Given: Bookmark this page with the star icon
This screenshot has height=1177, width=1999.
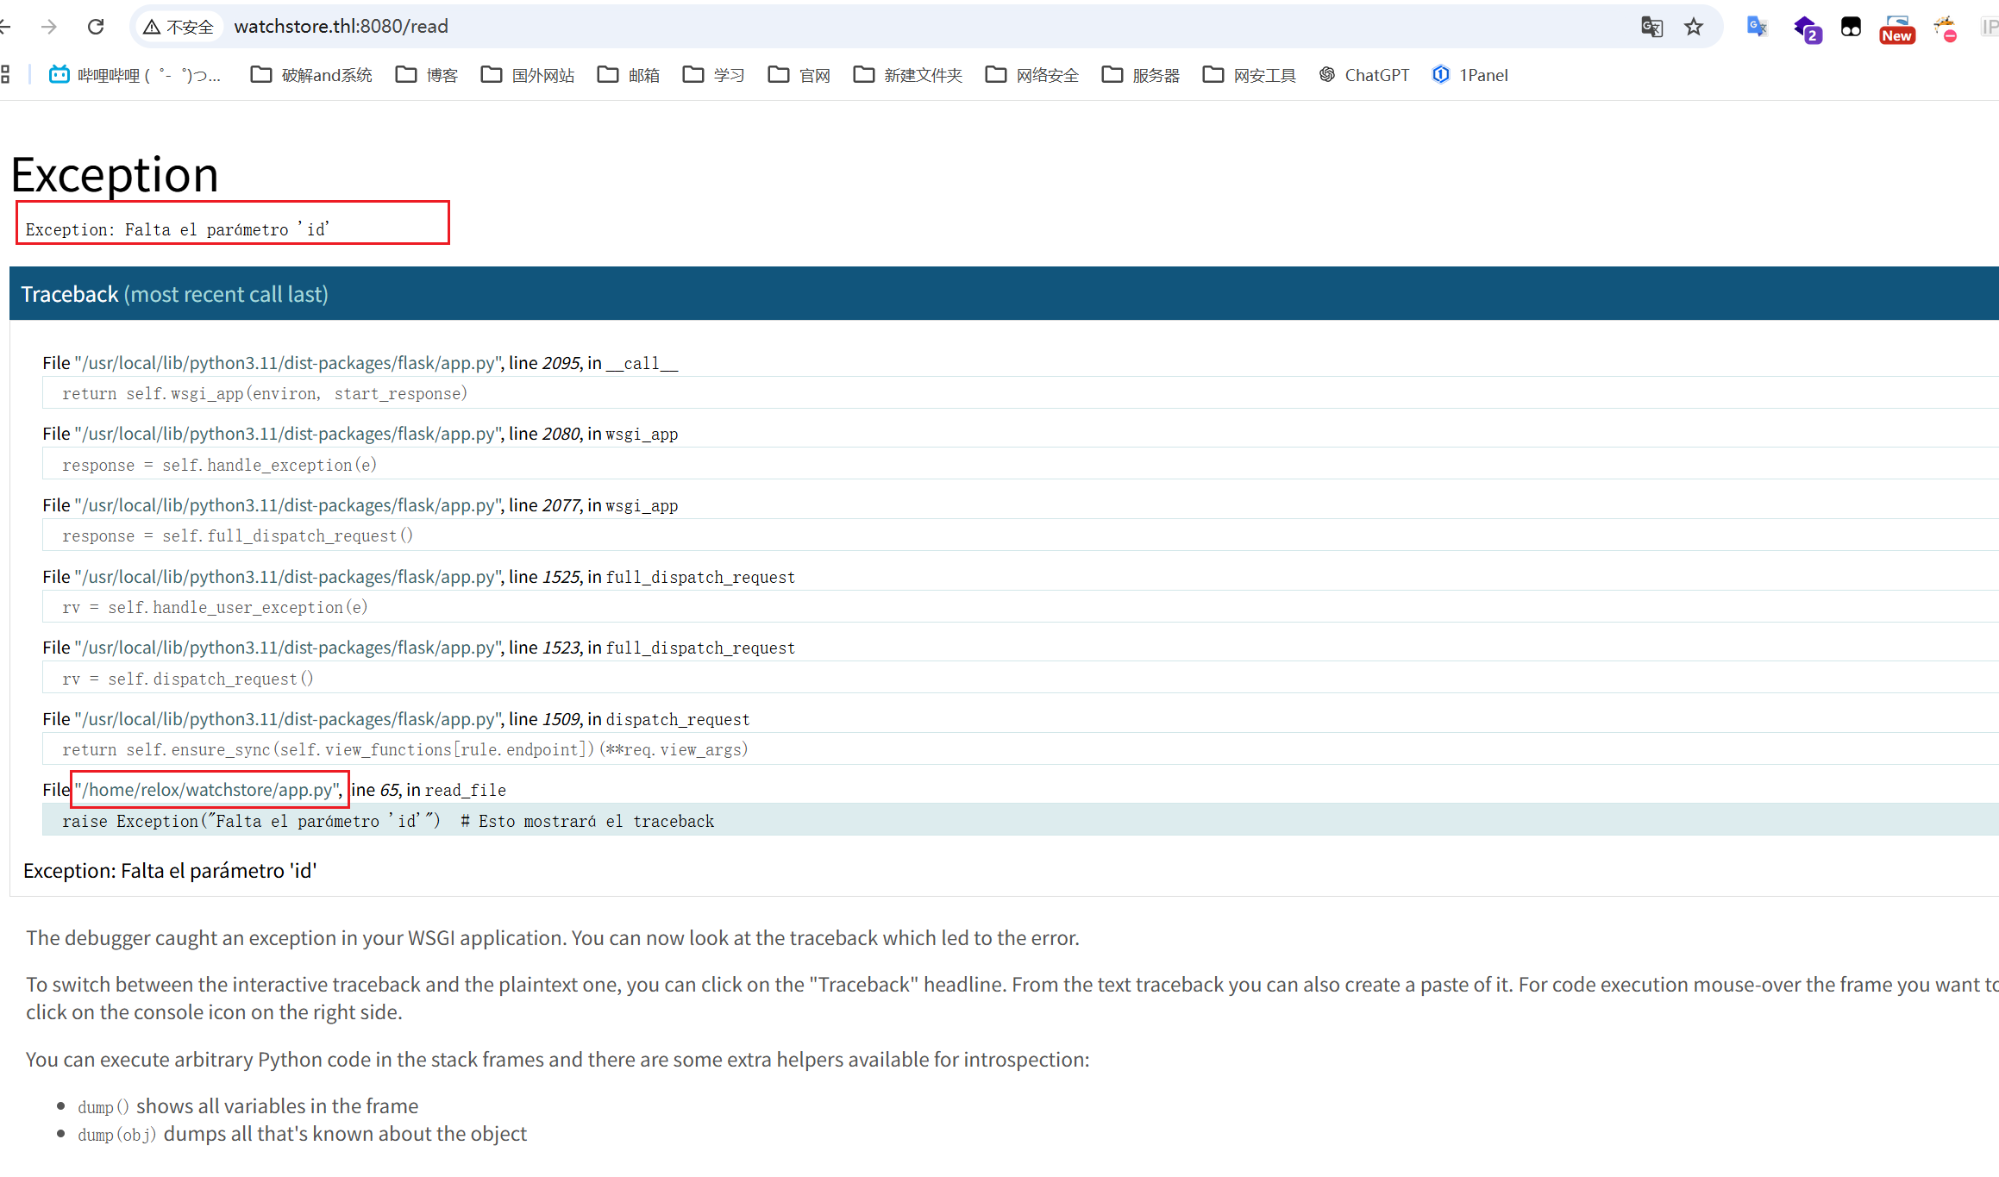Looking at the screenshot, I should pyautogui.click(x=1694, y=27).
